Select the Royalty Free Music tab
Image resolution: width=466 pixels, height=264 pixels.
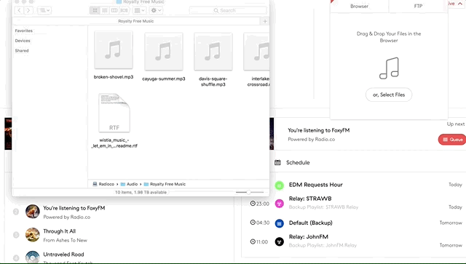136,21
